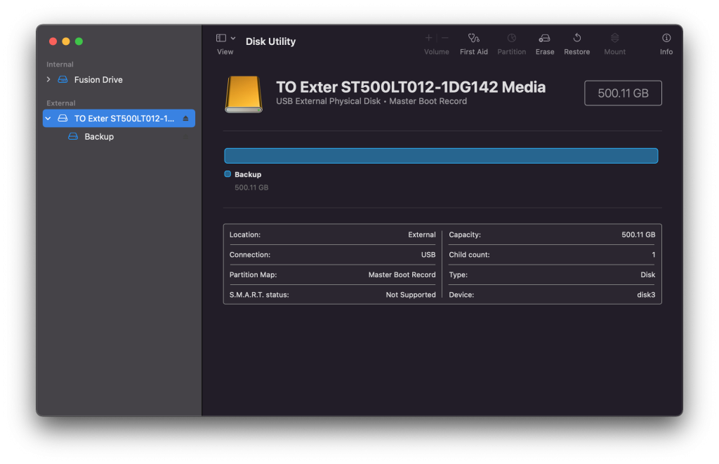Image resolution: width=719 pixels, height=464 pixels.
Task: Click the Child count value
Action: click(654, 255)
